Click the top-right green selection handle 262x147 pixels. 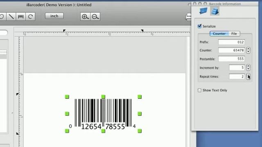coord(140,97)
